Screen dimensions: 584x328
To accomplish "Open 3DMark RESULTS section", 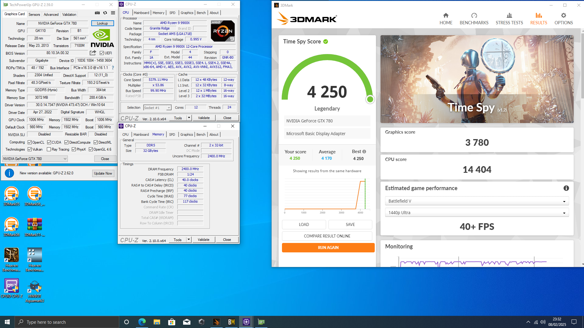I will click(x=539, y=19).
